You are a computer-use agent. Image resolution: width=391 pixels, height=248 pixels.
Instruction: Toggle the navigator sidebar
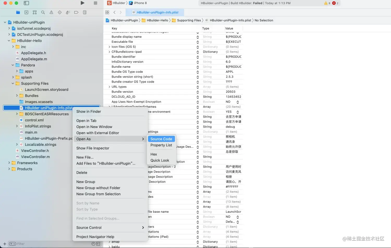click(x=26, y=3)
